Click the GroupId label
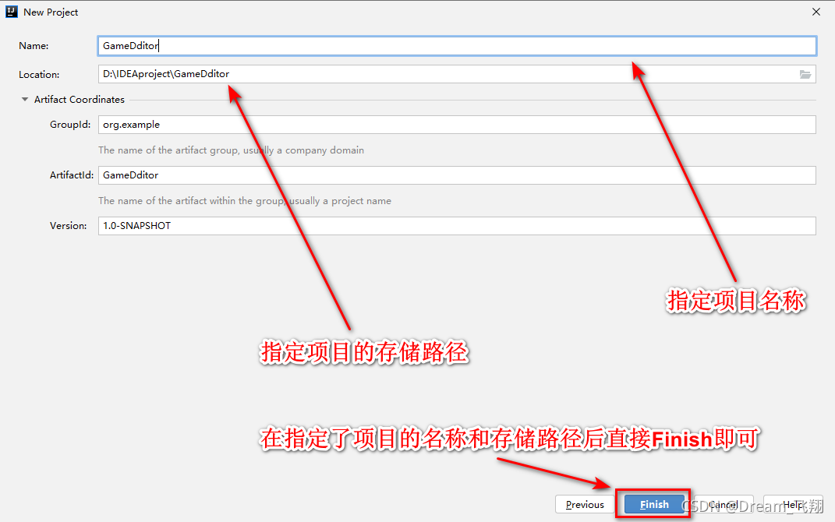The image size is (835, 522). [70, 125]
